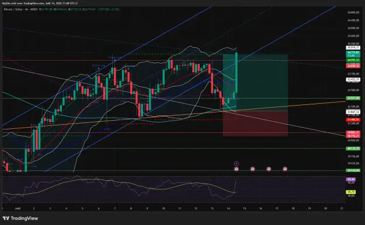This screenshot has width=365, height=225.
Task: Click the second US flag economic event icon
Action: pyautogui.click(x=252, y=169)
